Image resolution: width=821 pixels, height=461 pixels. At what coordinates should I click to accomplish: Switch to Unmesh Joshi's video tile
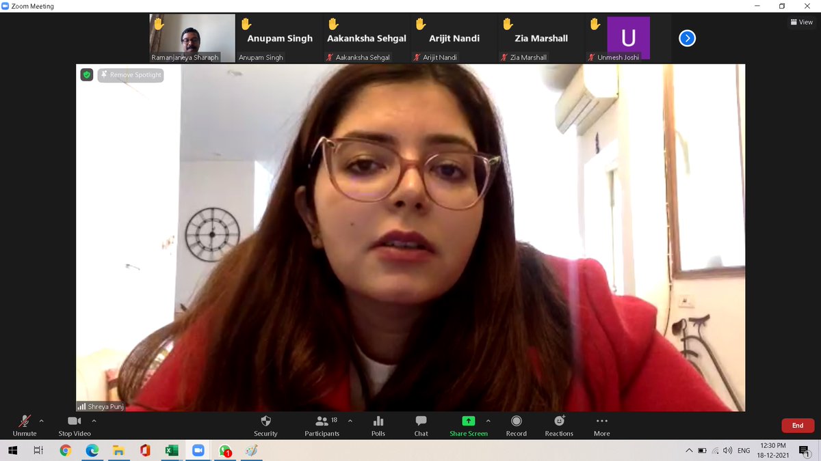pyautogui.click(x=629, y=38)
